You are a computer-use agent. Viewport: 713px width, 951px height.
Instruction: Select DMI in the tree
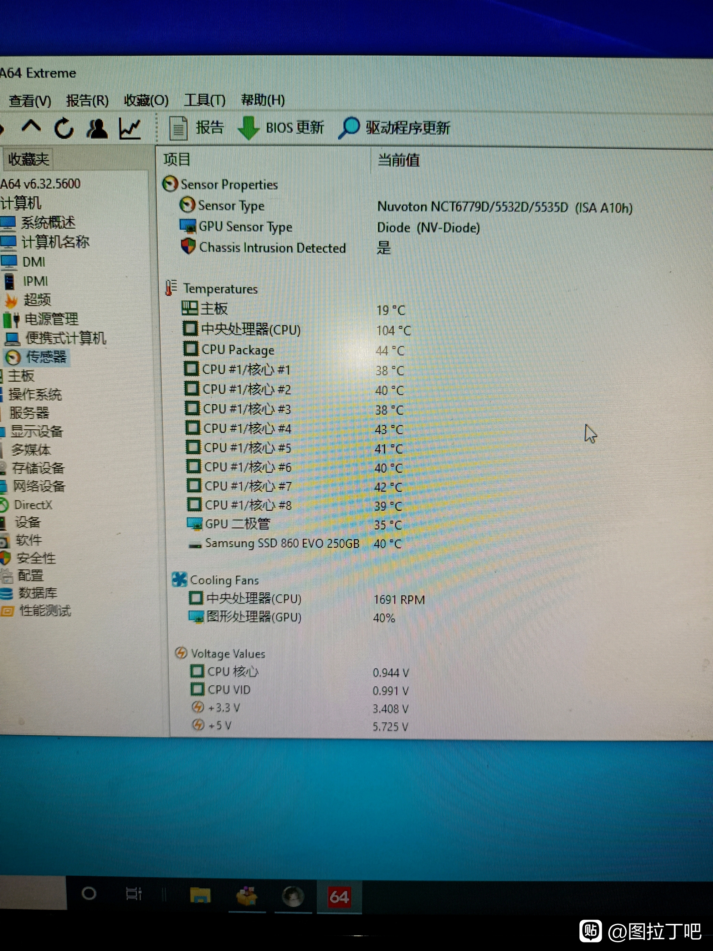(x=23, y=261)
